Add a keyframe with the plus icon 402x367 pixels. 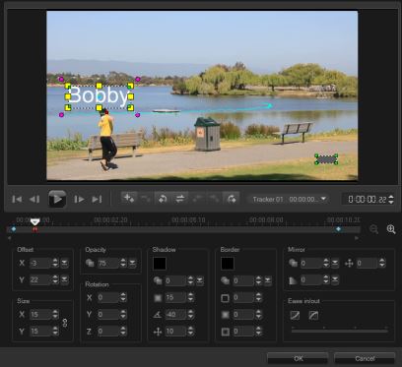[x=128, y=199]
